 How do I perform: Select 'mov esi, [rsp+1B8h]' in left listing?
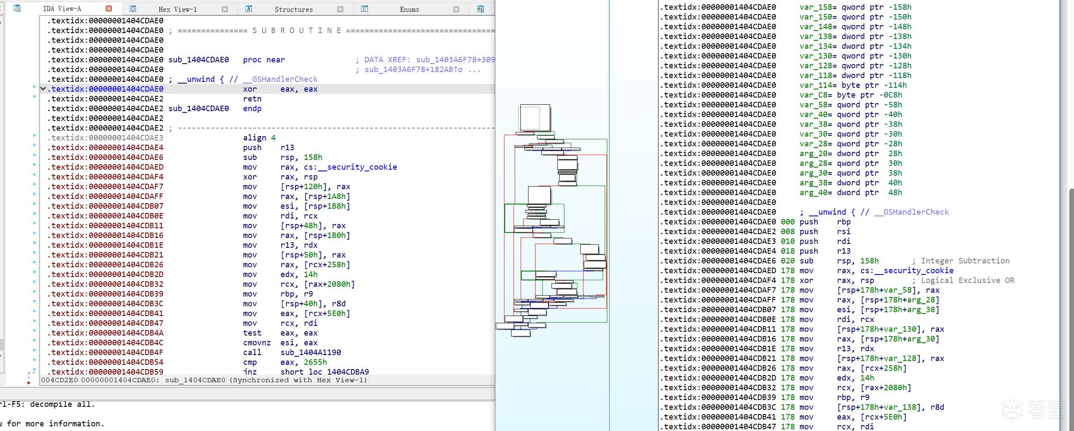click(x=297, y=206)
